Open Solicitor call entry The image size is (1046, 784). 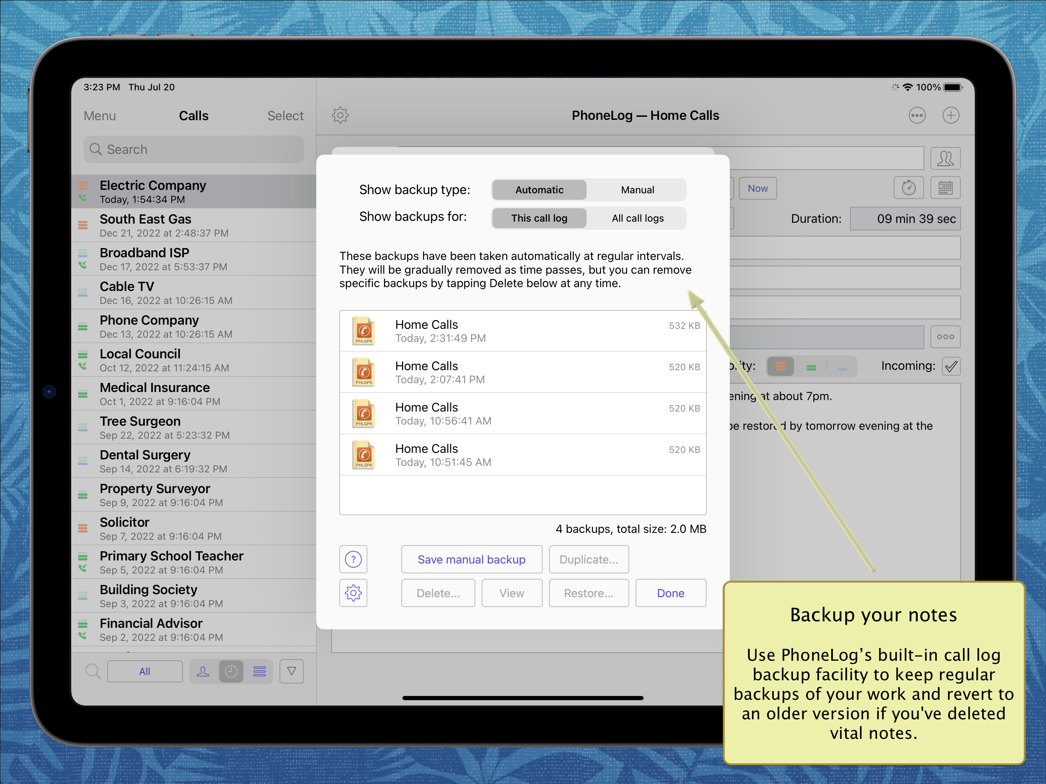[x=194, y=529]
